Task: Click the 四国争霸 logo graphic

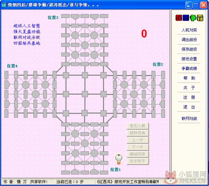Action: pyautogui.click(x=189, y=18)
